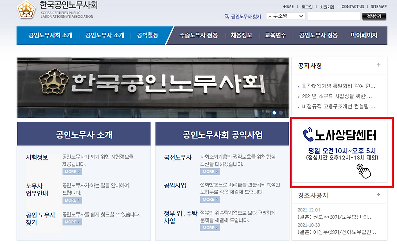The image size is (397, 244).
Task: Open the entry (결혼) 이정우(29기/신아노무법인...
Action: point(337,232)
